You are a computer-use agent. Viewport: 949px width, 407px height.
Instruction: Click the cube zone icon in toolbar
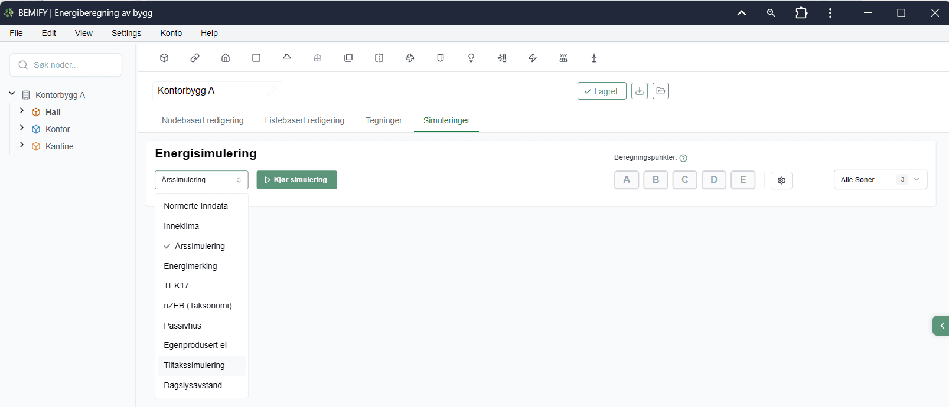click(x=164, y=58)
